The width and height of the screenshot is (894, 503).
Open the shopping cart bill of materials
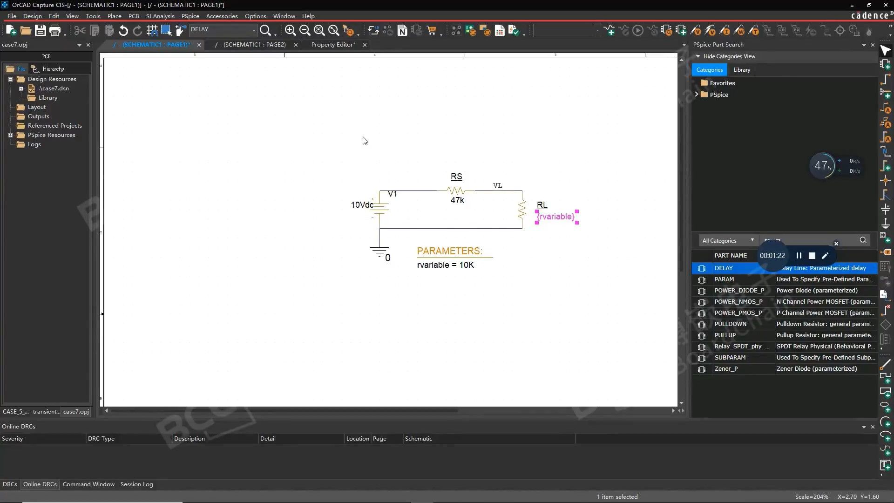[x=432, y=31]
